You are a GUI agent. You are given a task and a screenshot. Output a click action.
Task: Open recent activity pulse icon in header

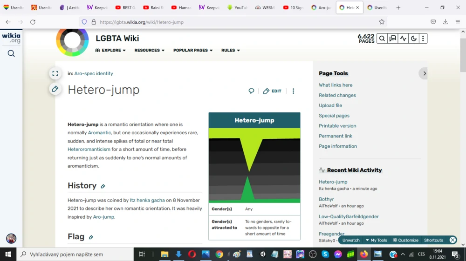pyautogui.click(x=403, y=39)
